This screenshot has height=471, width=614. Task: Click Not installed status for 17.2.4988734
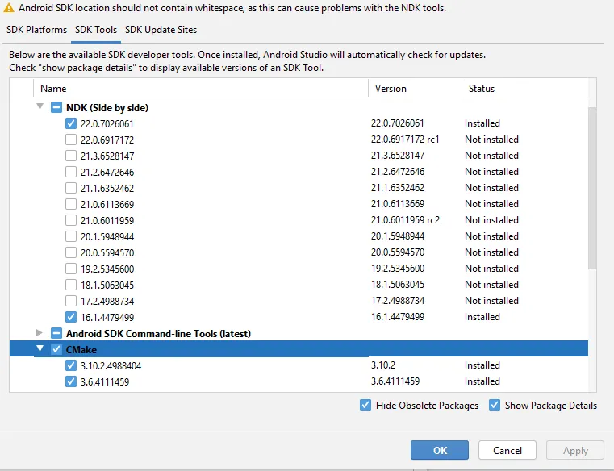tap(491, 300)
